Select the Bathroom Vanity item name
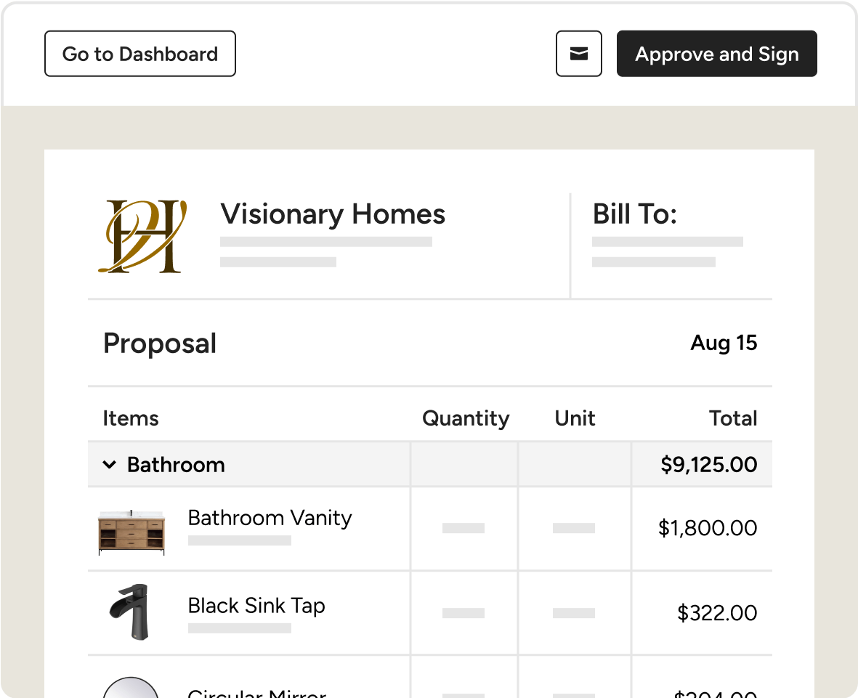Image resolution: width=858 pixels, height=698 pixels. point(270,518)
